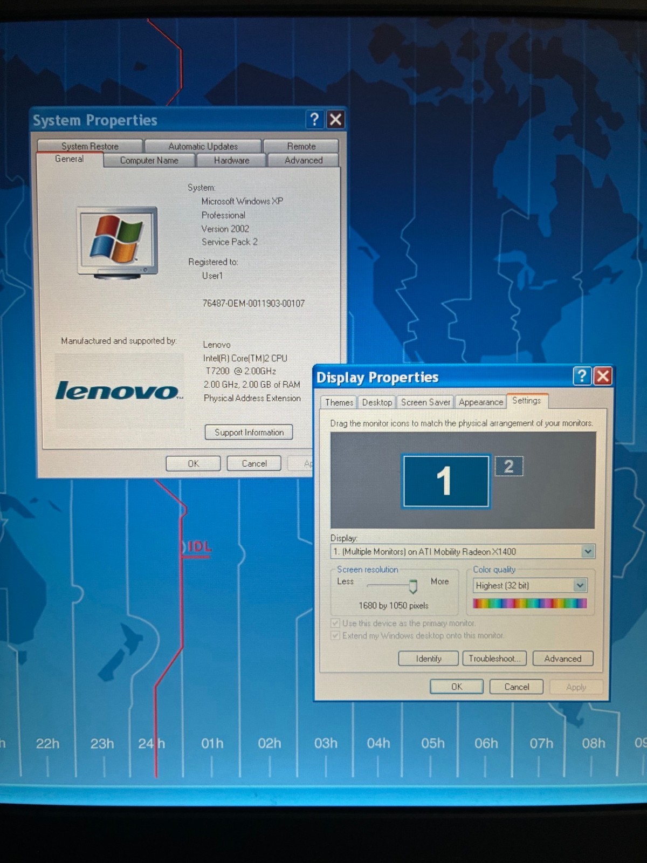647x863 pixels.
Task: Open the Advanced tab in System Properties
Action: pos(304,160)
